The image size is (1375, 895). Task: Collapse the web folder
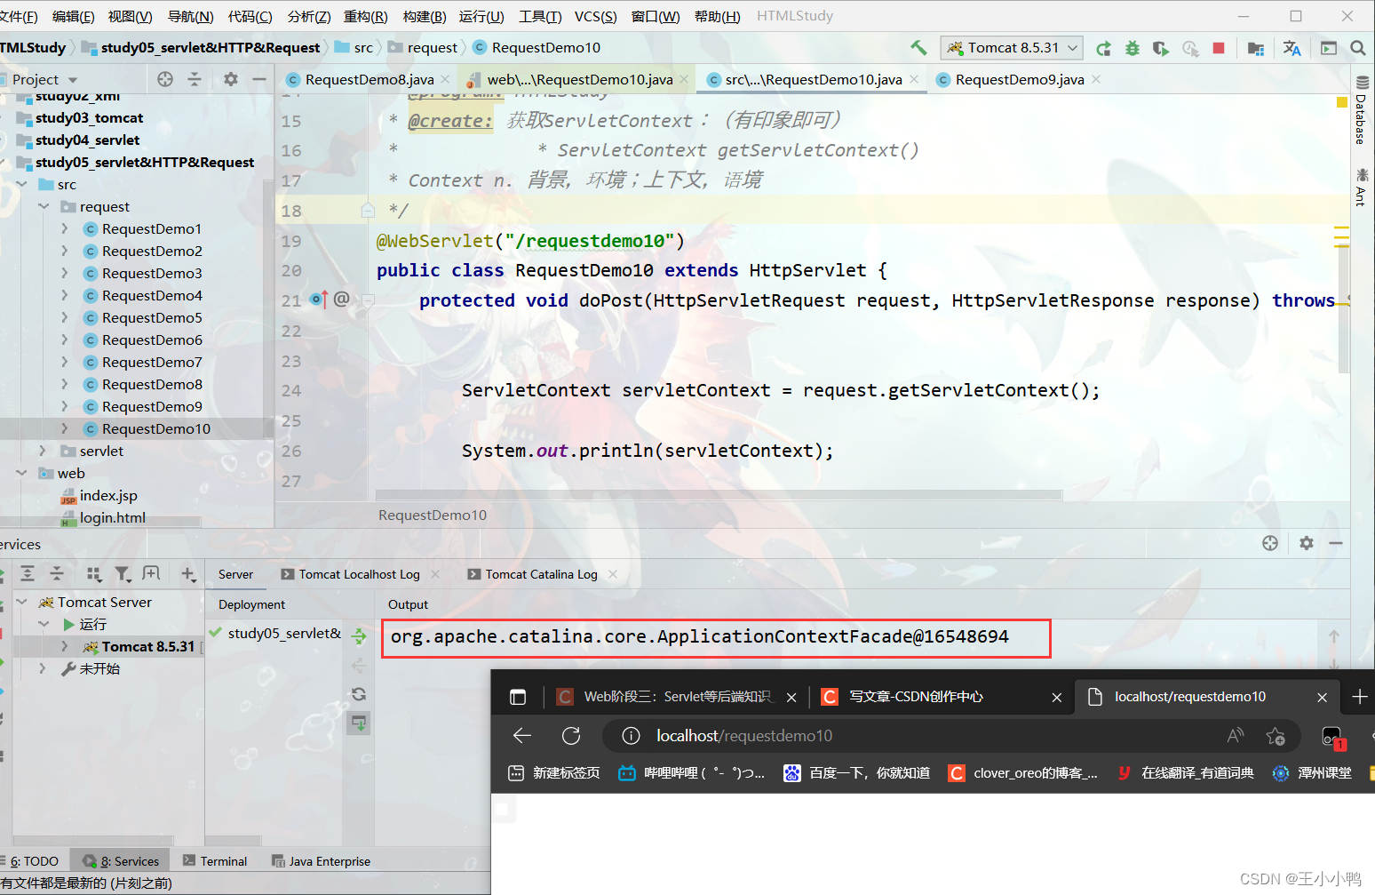(x=21, y=474)
